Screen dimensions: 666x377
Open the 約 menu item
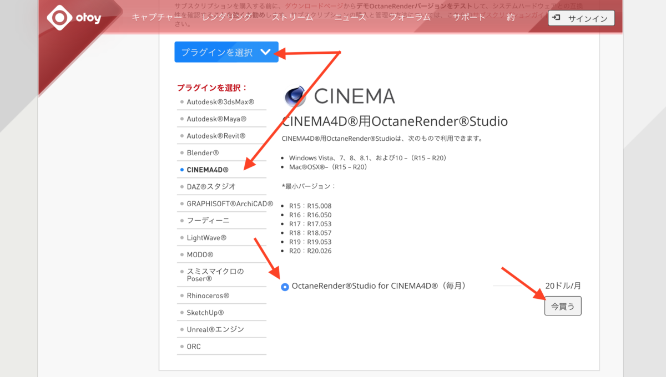[511, 17]
